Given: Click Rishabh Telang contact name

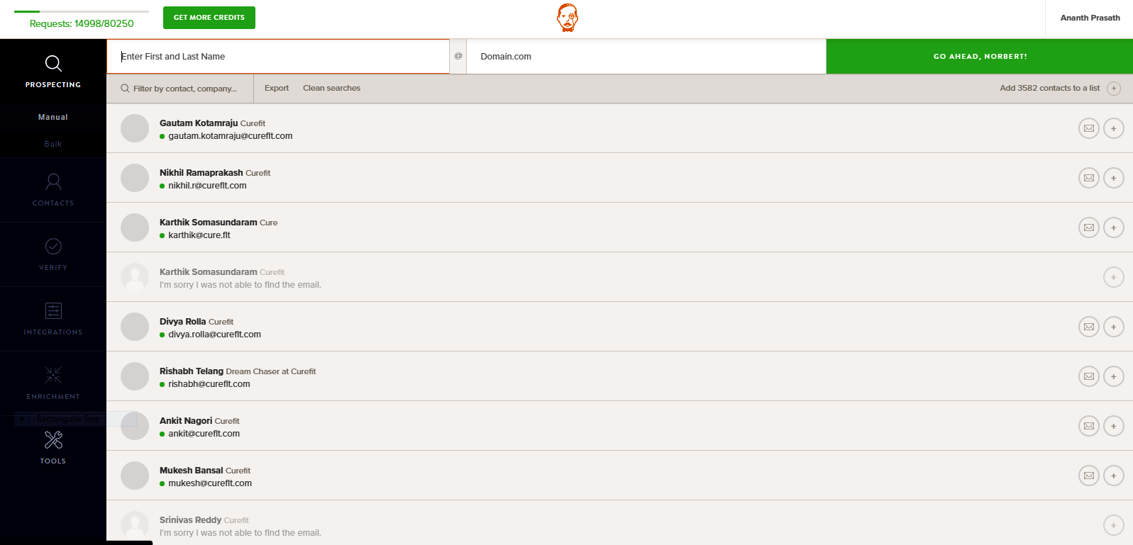Looking at the screenshot, I should coord(192,371).
